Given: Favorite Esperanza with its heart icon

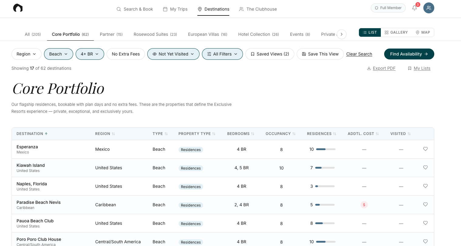Looking at the screenshot, I should click(x=425, y=149).
